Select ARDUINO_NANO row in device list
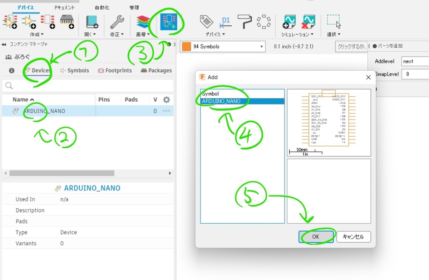The width and height of the screenshot is (429, 280). tap(88, 111)
